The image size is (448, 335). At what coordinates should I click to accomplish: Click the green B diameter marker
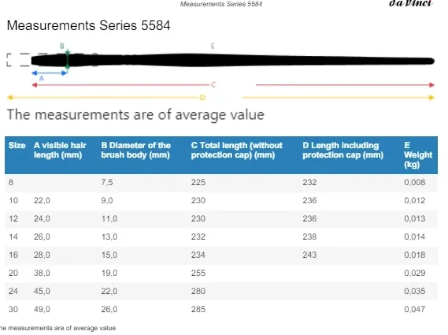click(67, 60)
